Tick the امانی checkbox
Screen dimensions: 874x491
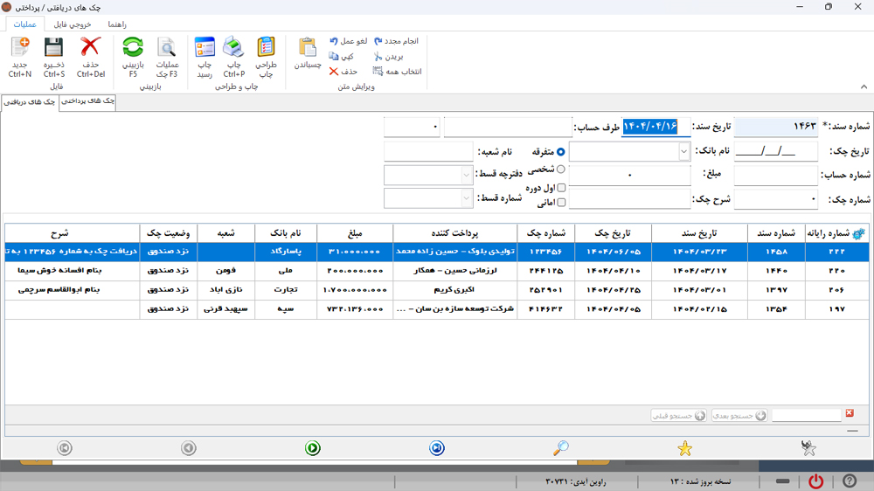(561, 203)
